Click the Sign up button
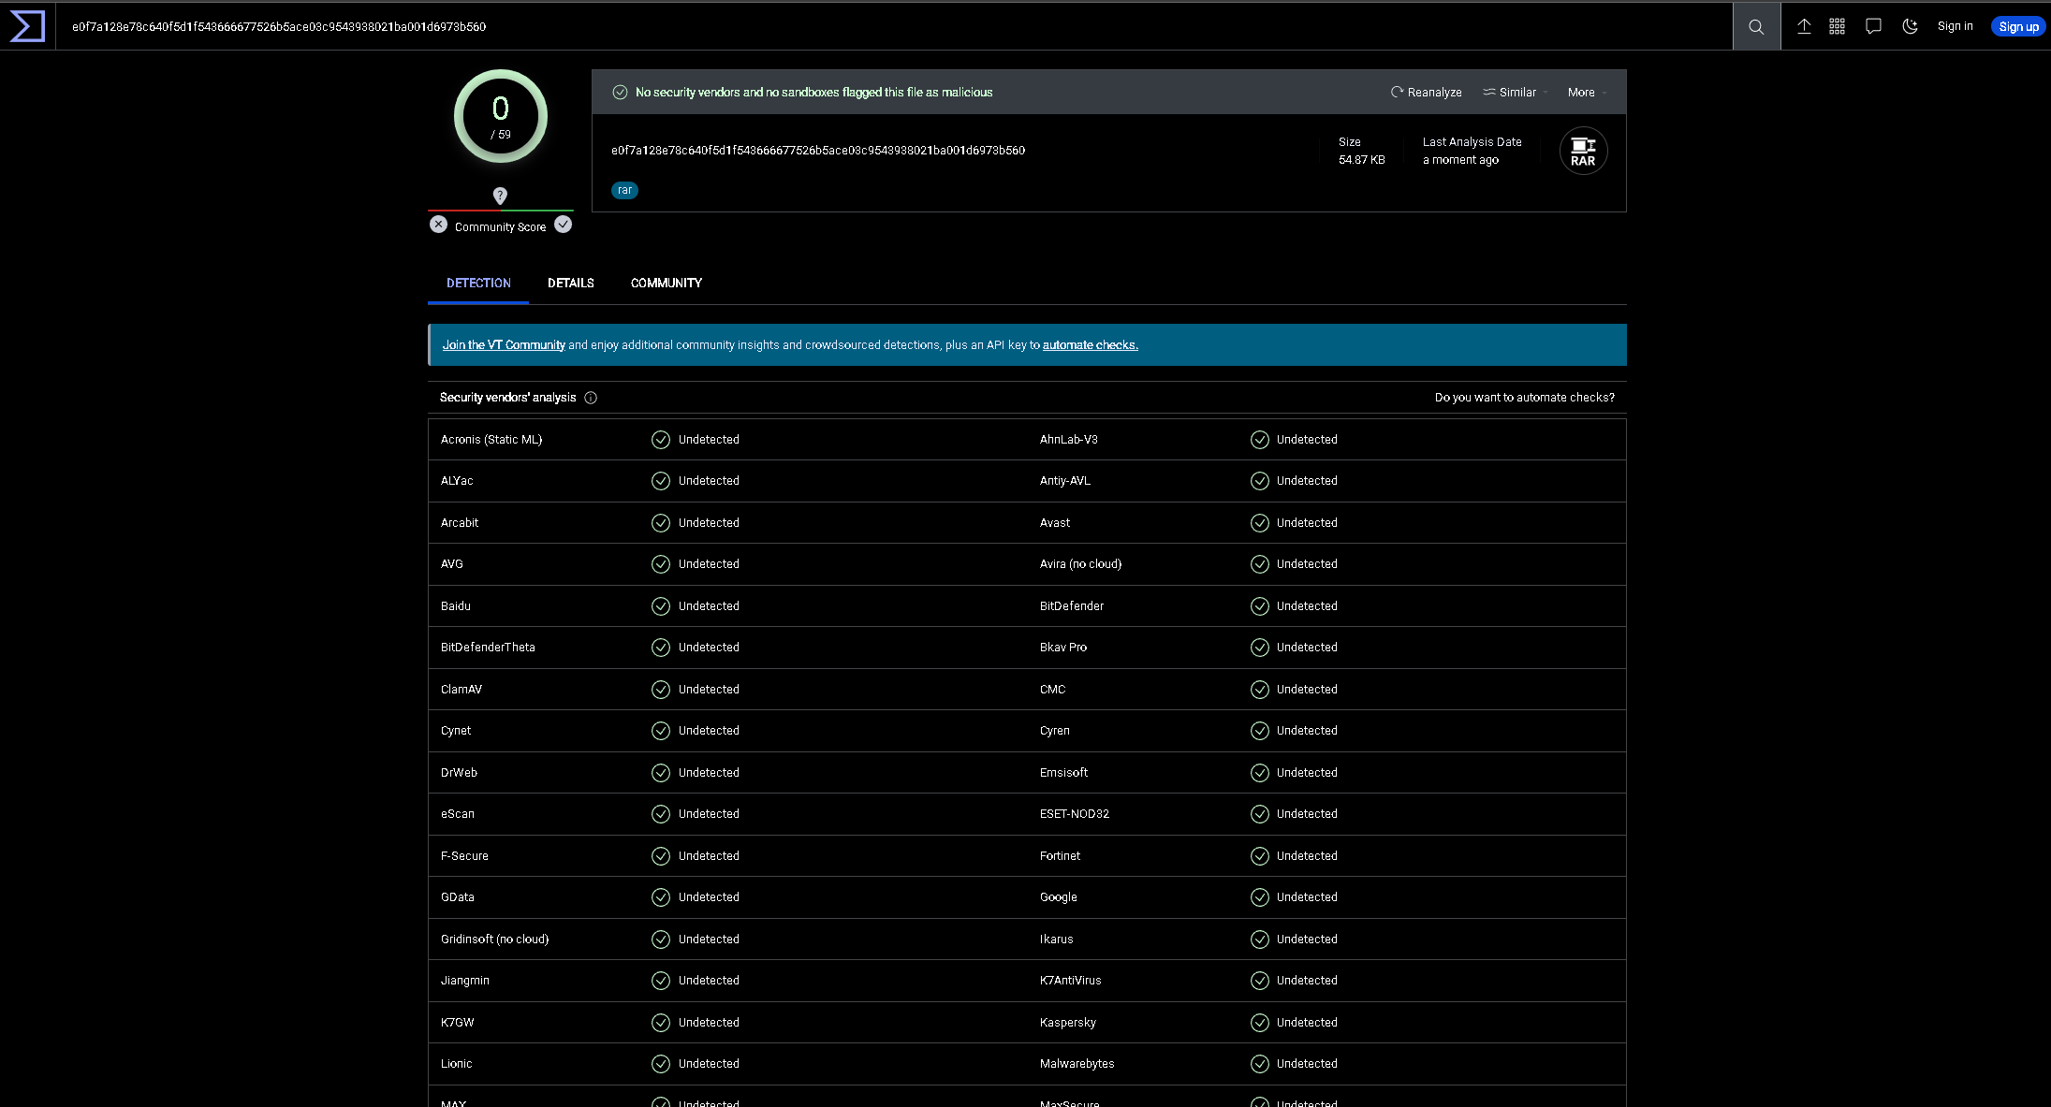The image size is (2051, 1107). click(2019, 26)
